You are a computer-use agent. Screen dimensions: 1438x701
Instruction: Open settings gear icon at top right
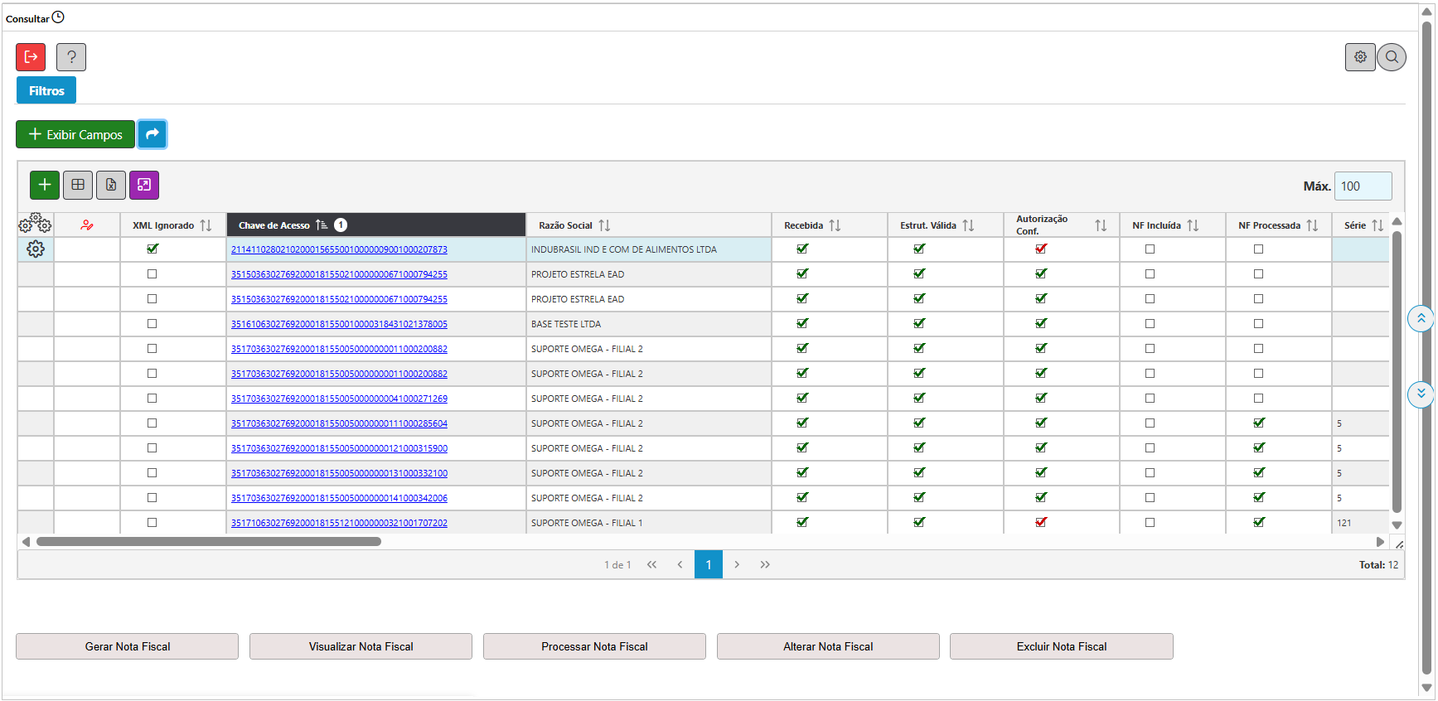pyautogui.click(x=1360, y=57)
